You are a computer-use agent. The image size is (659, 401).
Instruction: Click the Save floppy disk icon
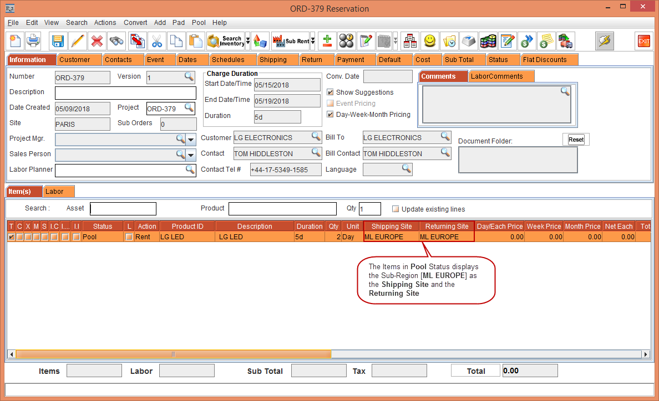(58, 41)
